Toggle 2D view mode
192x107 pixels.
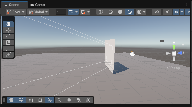coord(157,12)
